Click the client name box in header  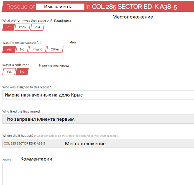60,7
